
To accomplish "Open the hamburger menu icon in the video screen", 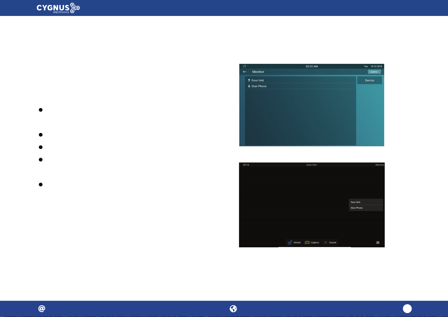I will 378,243.
